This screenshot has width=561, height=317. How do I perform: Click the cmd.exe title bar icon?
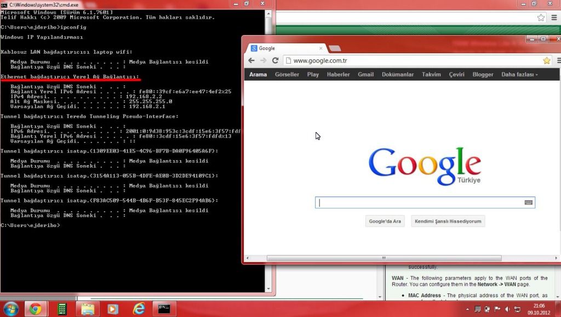point(4,4)
